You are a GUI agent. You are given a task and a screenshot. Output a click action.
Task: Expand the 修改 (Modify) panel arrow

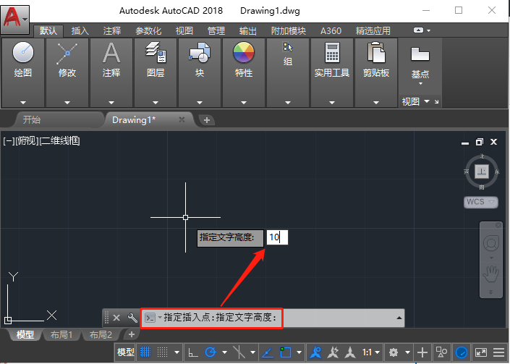coord(67,103)
